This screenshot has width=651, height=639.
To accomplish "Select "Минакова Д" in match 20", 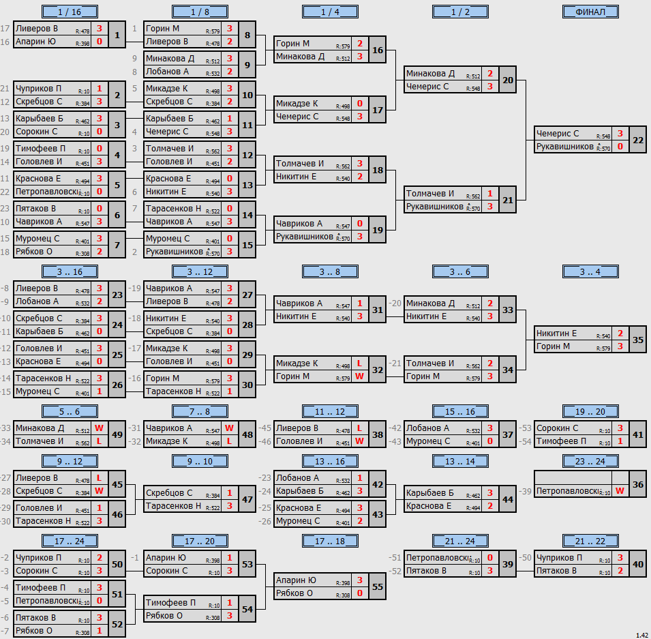I will [x=430, y=74].
